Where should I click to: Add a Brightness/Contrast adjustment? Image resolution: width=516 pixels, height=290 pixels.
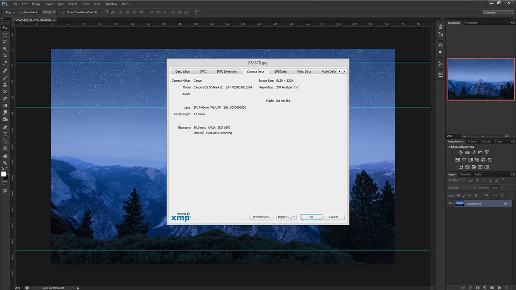461,153
